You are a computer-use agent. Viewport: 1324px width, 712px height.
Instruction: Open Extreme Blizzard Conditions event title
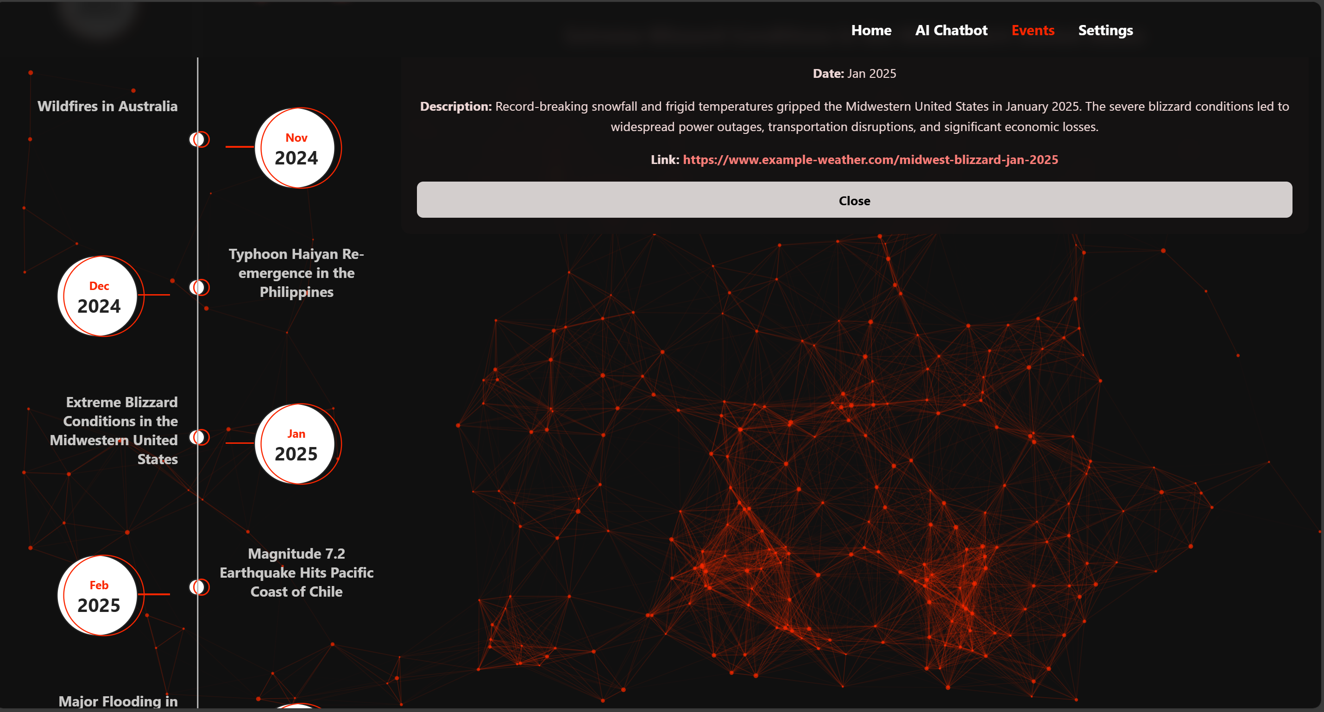point(114,430)
